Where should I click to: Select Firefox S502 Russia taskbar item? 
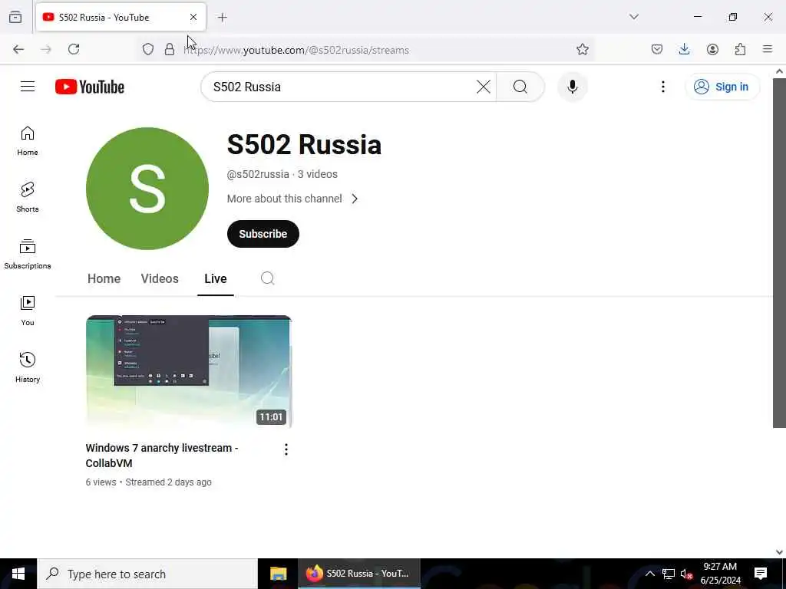point(359,574)
